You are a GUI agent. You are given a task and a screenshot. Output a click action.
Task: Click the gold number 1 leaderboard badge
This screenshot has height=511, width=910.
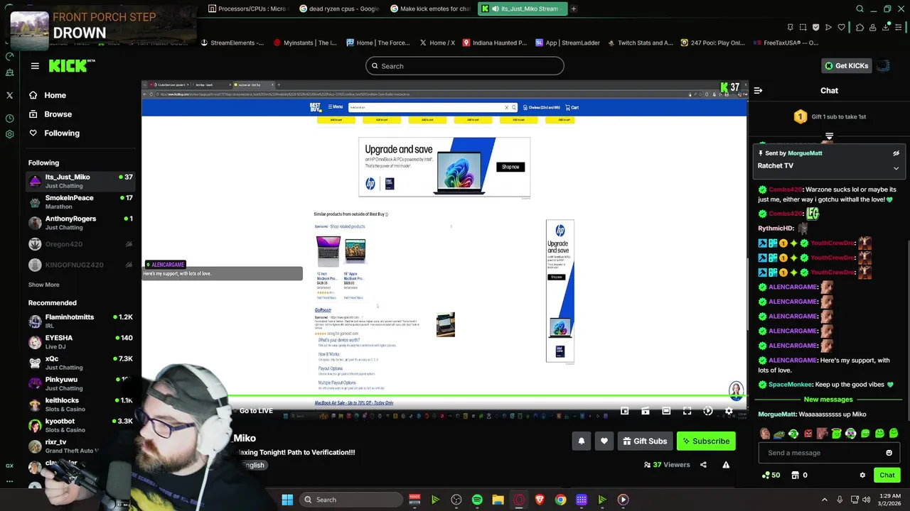click(x=801, y=116)
